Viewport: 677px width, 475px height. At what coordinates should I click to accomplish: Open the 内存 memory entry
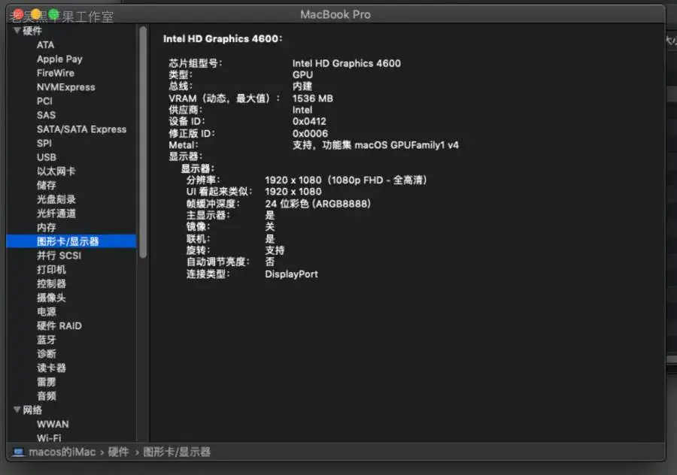click(46, 228)
